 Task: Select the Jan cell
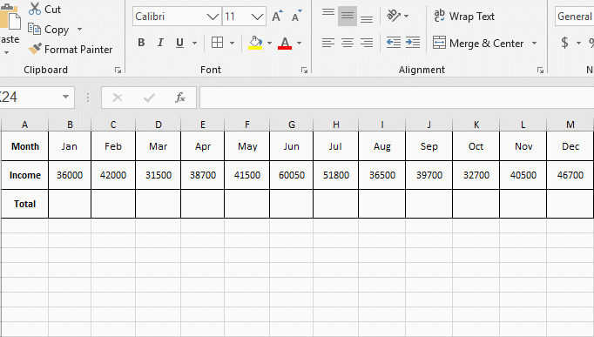tap(70, 146)
